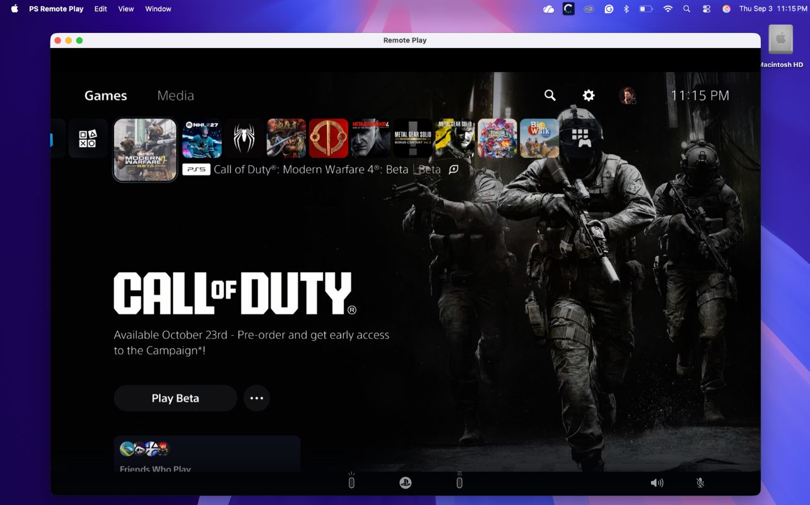
Task: Open the Game Library grid icon
Action: tap(581, 138)
